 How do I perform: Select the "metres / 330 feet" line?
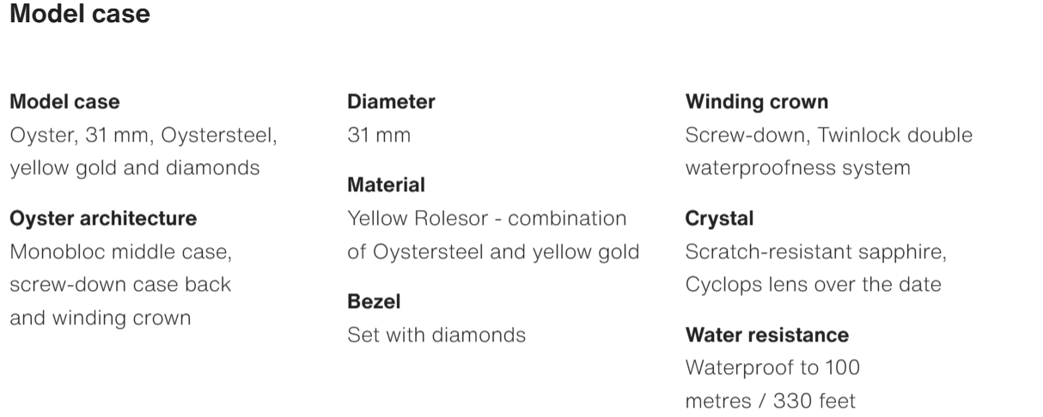point(771,401)
